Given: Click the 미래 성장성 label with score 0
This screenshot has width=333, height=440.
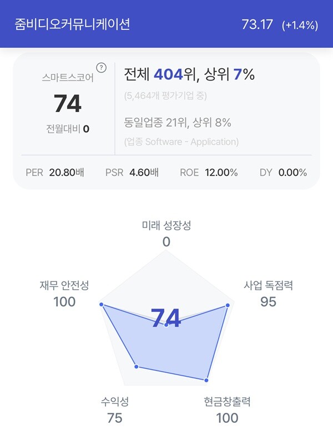Looking at the screenshot, I should point(166,234).
